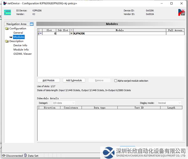Select Device Info in navigation tree

click(20, 45)
